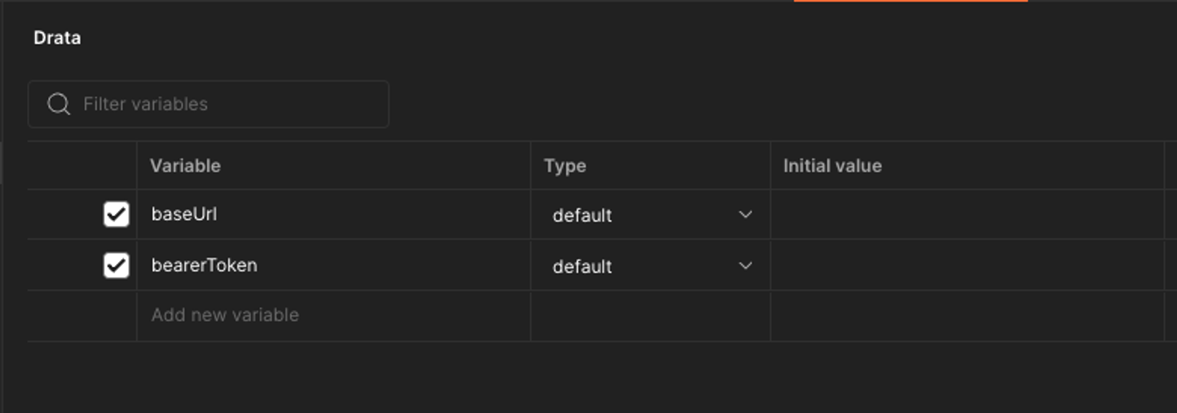Screen dimensions: 1177x413
Task: Click Add new variable
Action: point(225,315)
